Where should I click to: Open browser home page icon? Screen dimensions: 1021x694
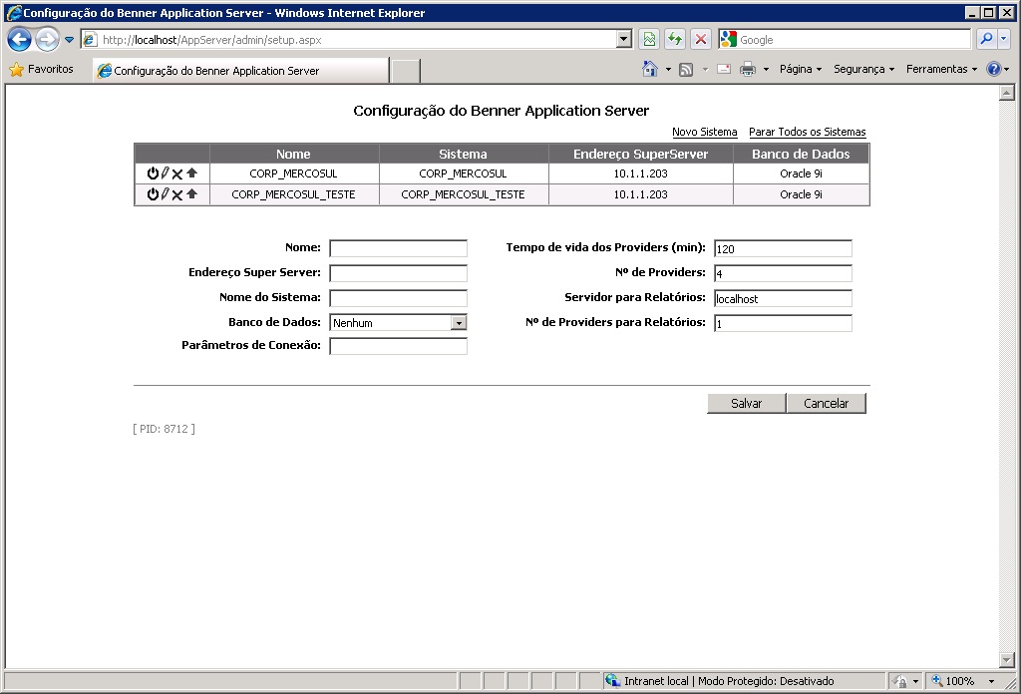pyautogui.click(x=650, y=69)
